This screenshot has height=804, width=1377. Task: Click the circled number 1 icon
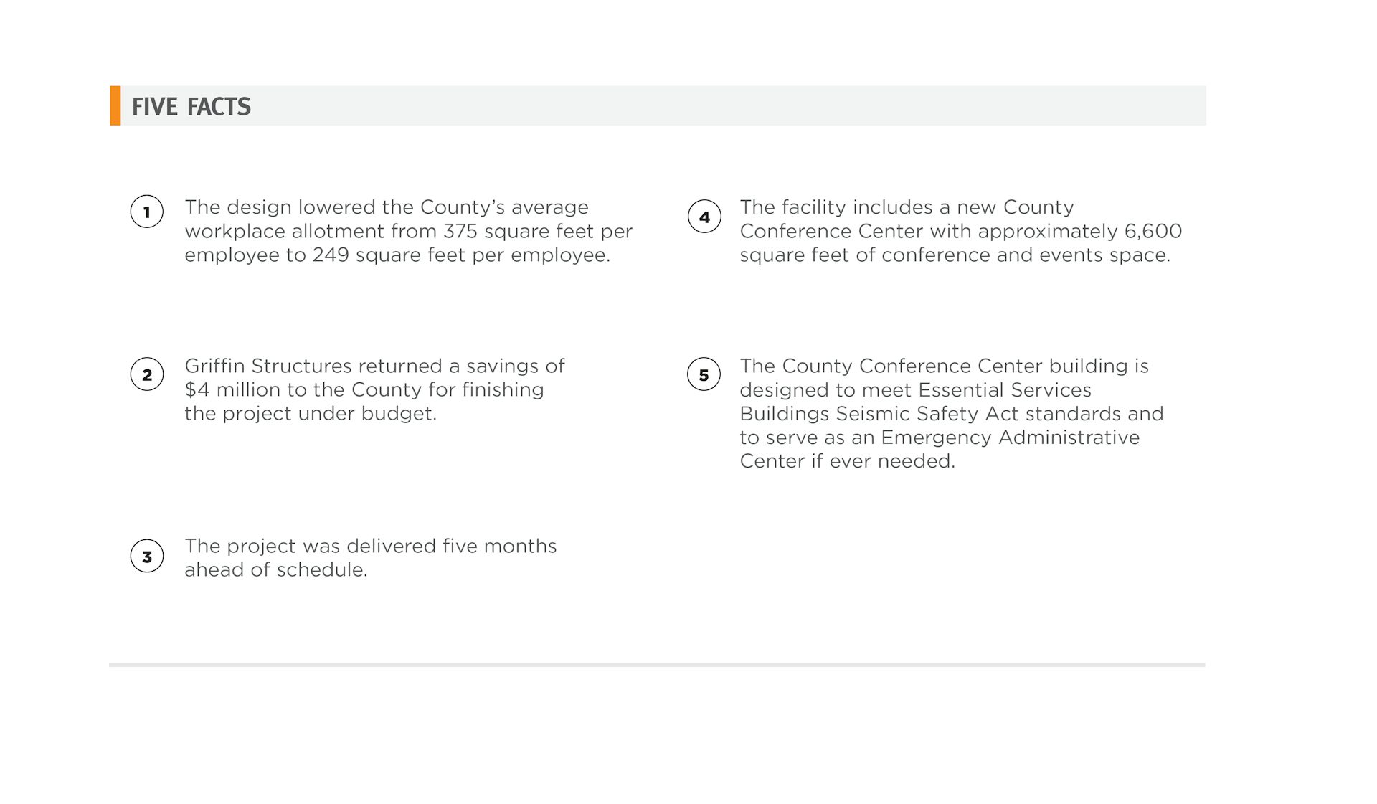[147, 212]
